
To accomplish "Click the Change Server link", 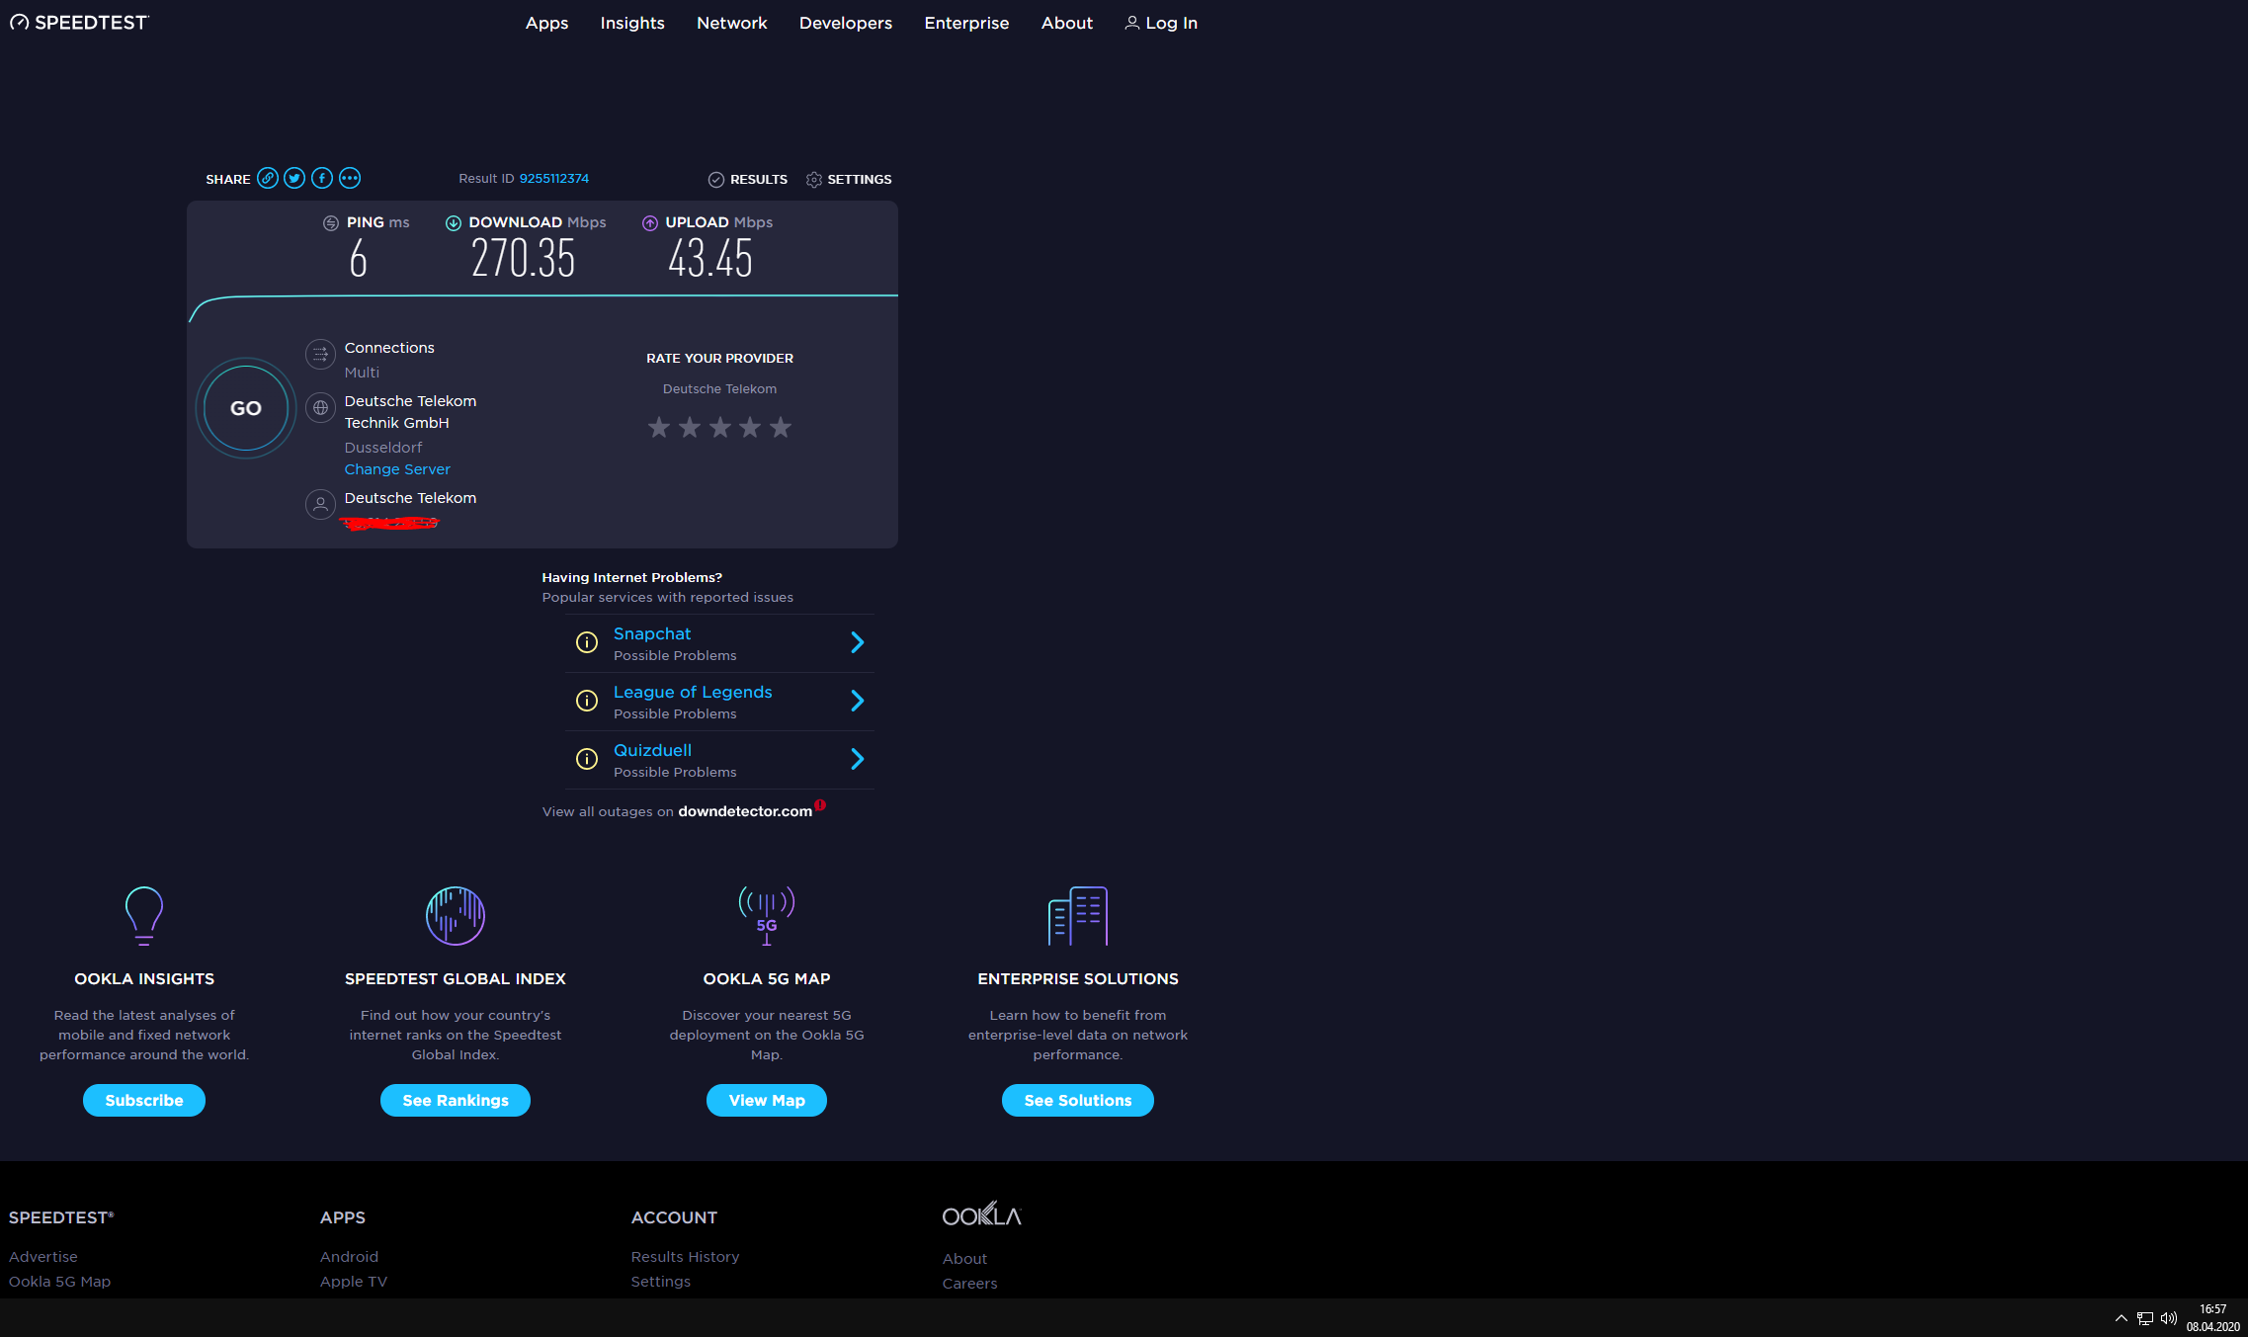I will pos(397,469).
